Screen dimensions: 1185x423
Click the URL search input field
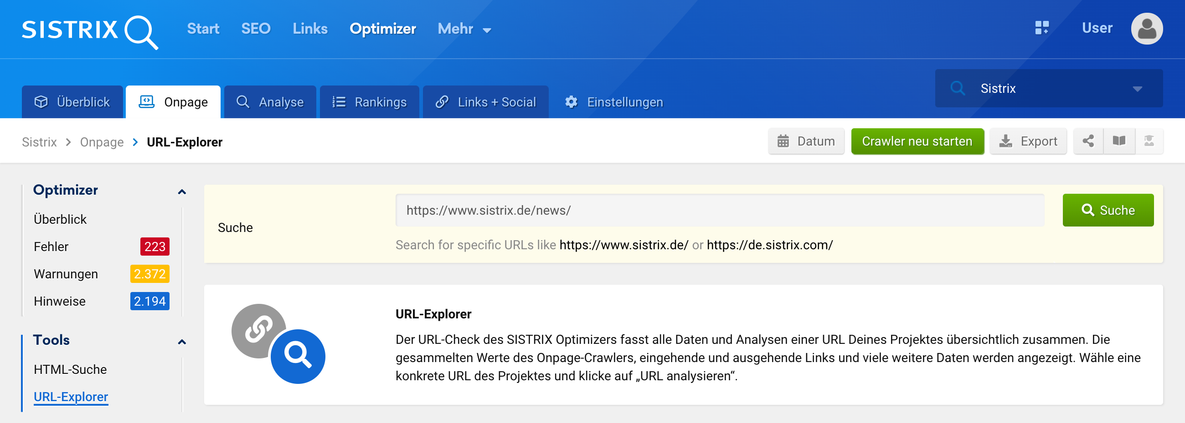[720, 210]
